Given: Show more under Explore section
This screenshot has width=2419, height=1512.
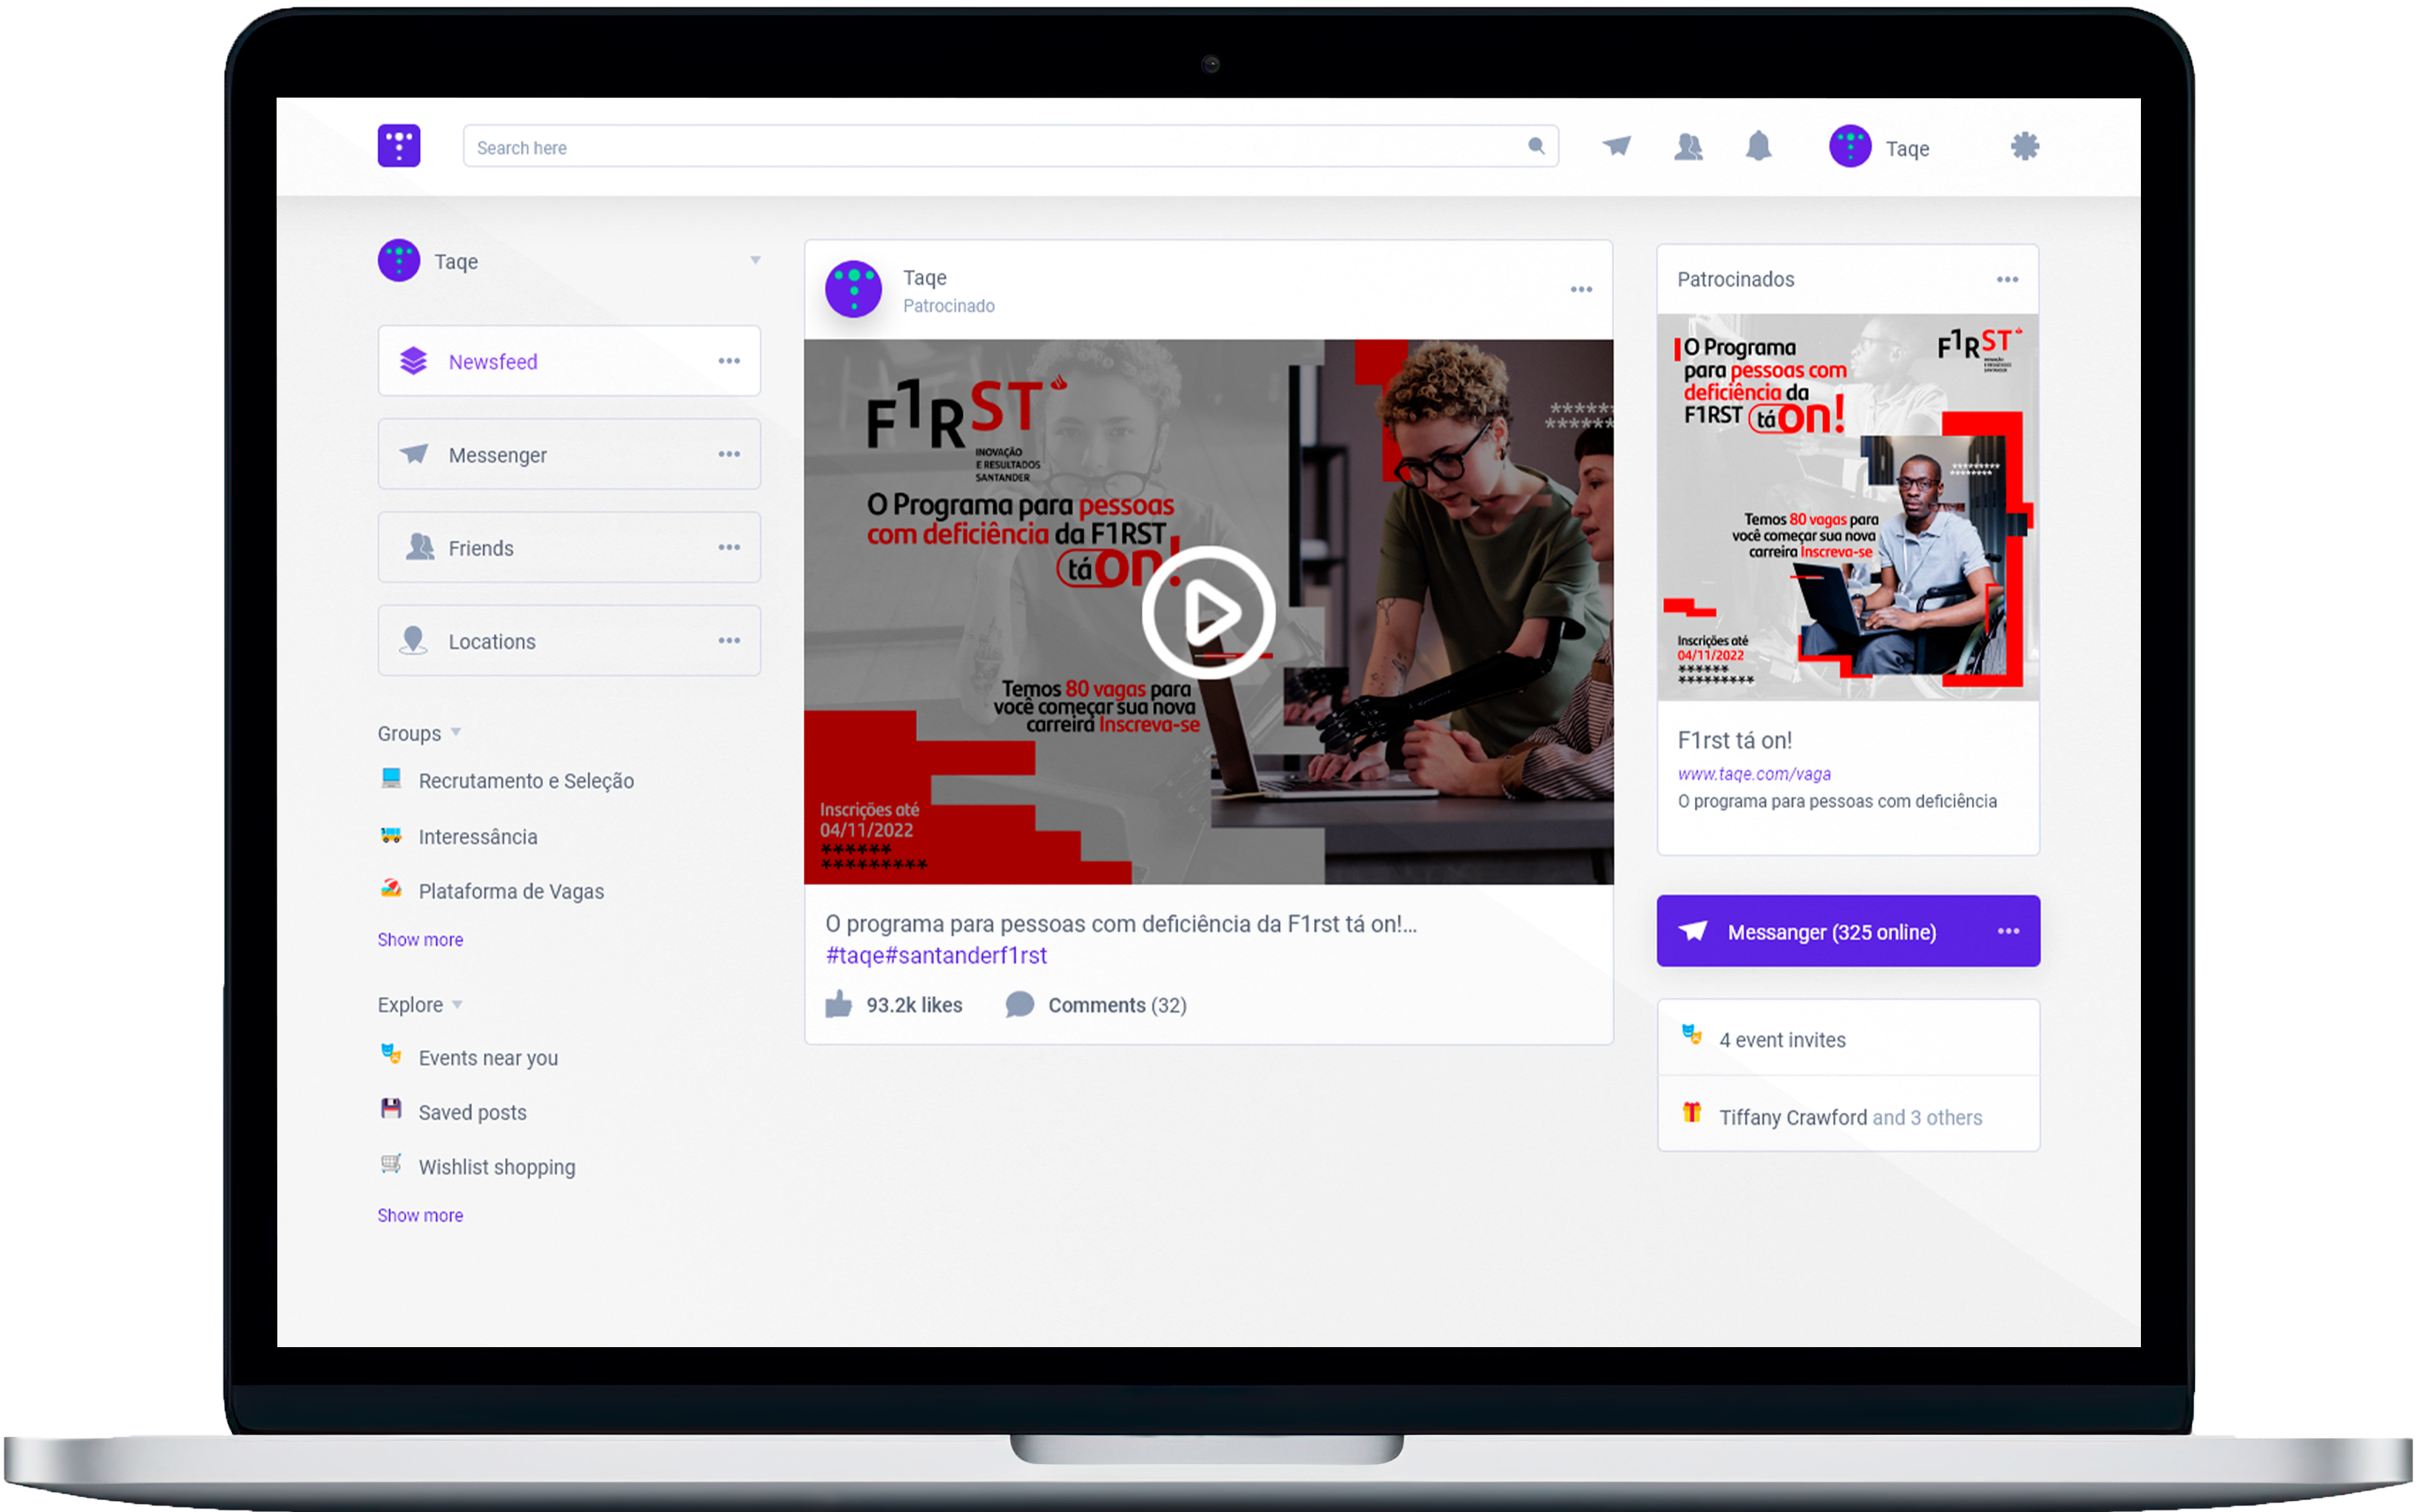Looking at the screenshot, I should pos(420,1215).
